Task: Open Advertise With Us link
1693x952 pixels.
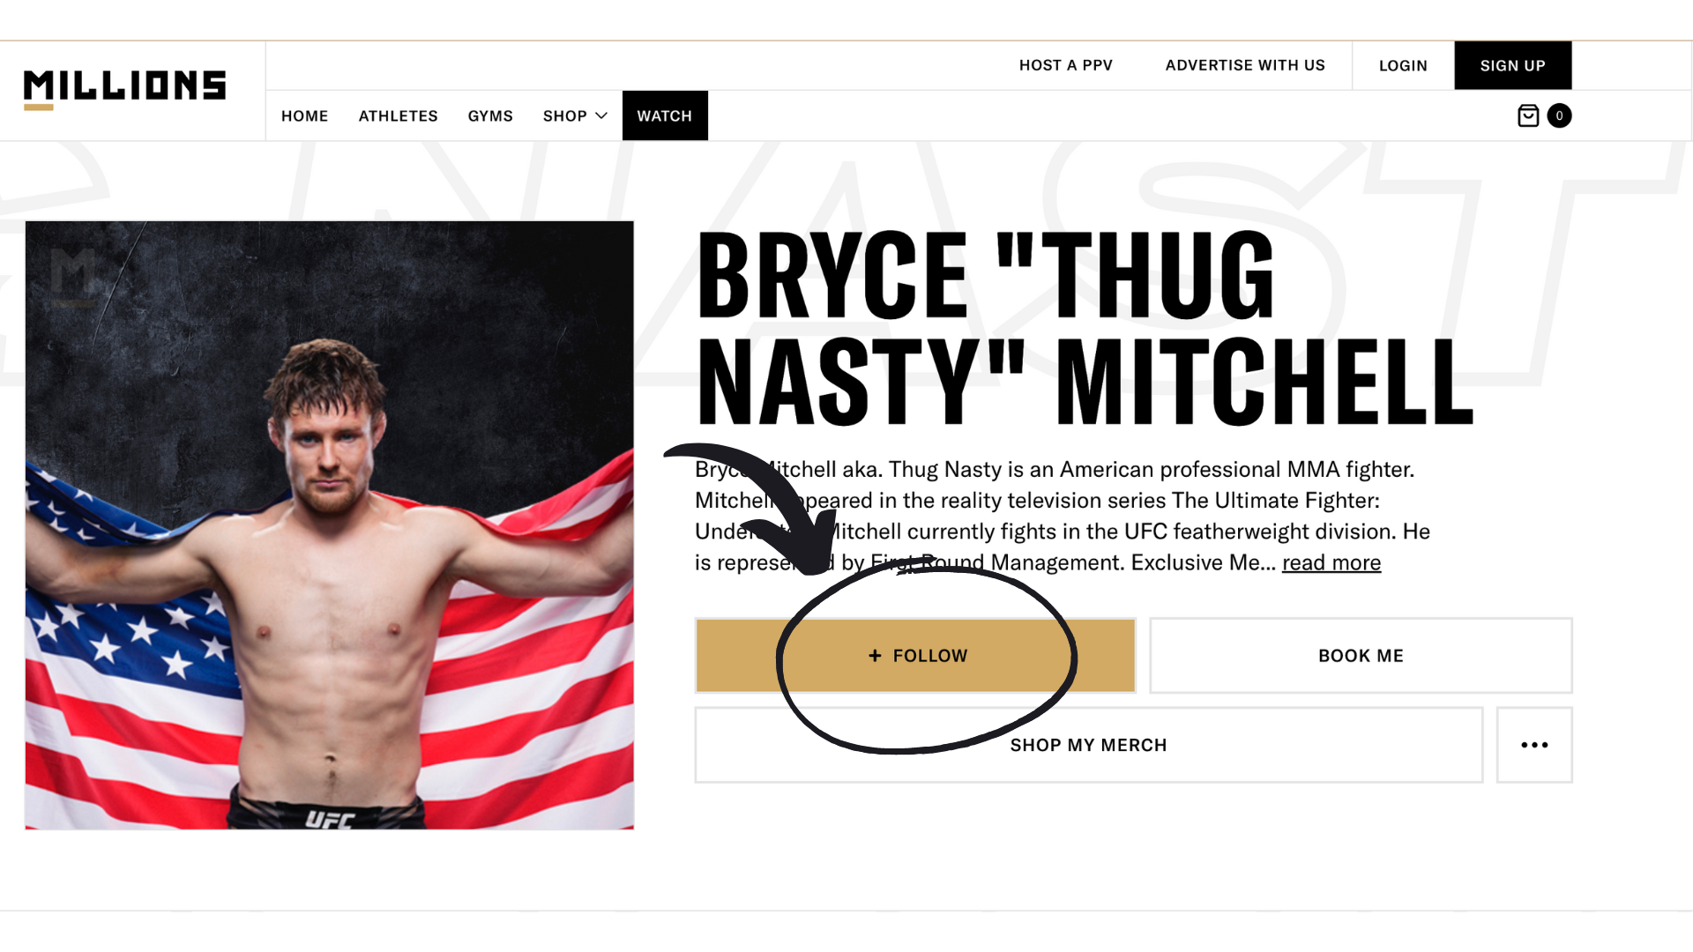Action: click(1244, 65)
